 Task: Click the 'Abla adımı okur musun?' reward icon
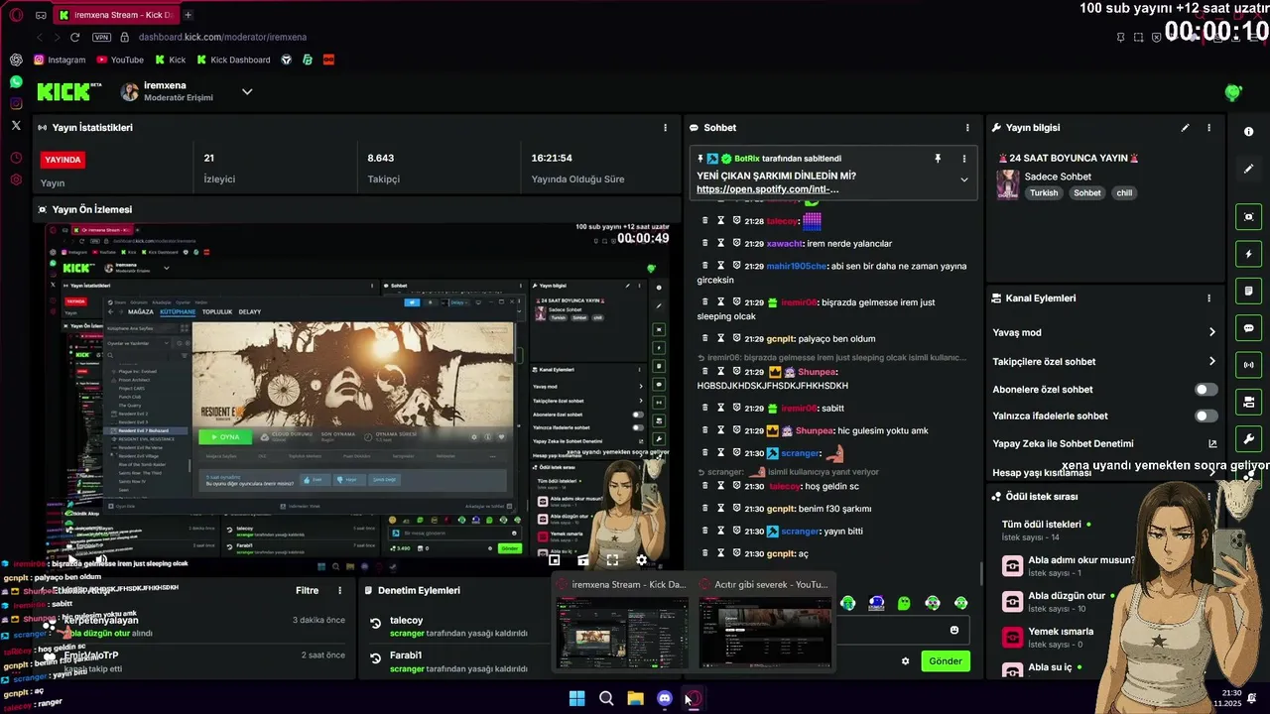coord(1012,566)
